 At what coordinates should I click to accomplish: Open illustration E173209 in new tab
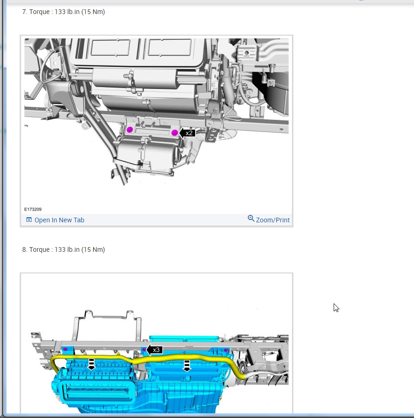55,220
